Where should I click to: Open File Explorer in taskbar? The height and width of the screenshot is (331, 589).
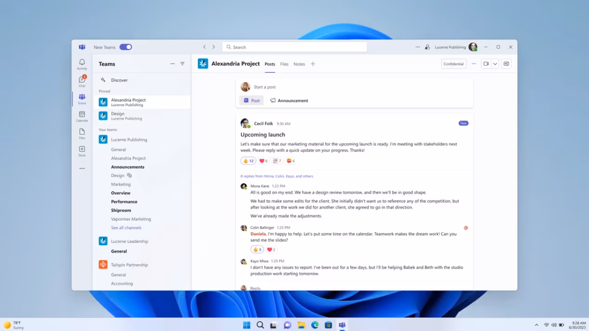(301, 325)
